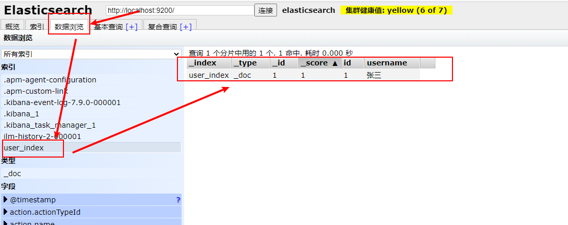Select ilm-history-2-000001 index
Screen dimensions: 568x225
(x=91, y=136)
